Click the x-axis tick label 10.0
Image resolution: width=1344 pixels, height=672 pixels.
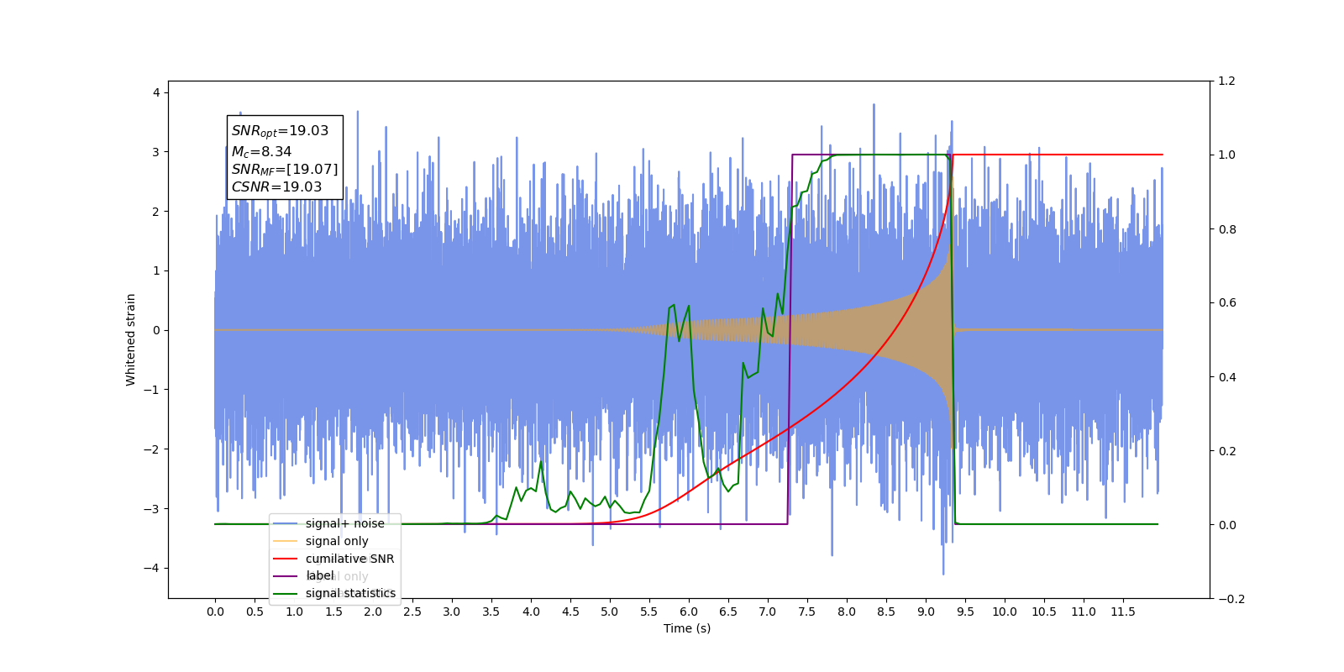[x=1005, y=612]
